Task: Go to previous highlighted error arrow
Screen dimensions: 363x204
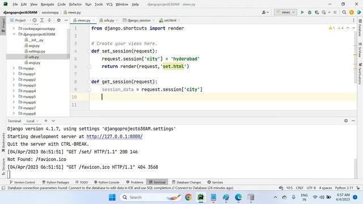Action: click(348, 28)
